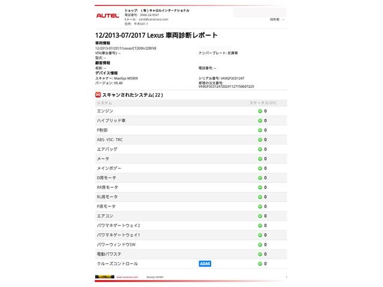Viewport: 383px width, 287px height.
Task: Select the クルーズコントロール system name
Action: click(x=117, y=264)
